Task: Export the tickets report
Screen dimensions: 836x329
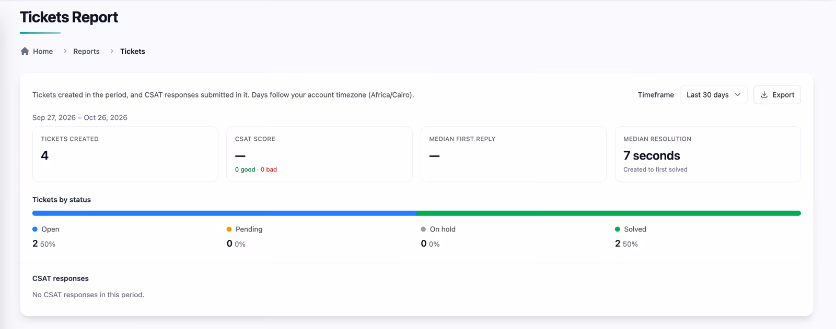Action: (777, 94)
